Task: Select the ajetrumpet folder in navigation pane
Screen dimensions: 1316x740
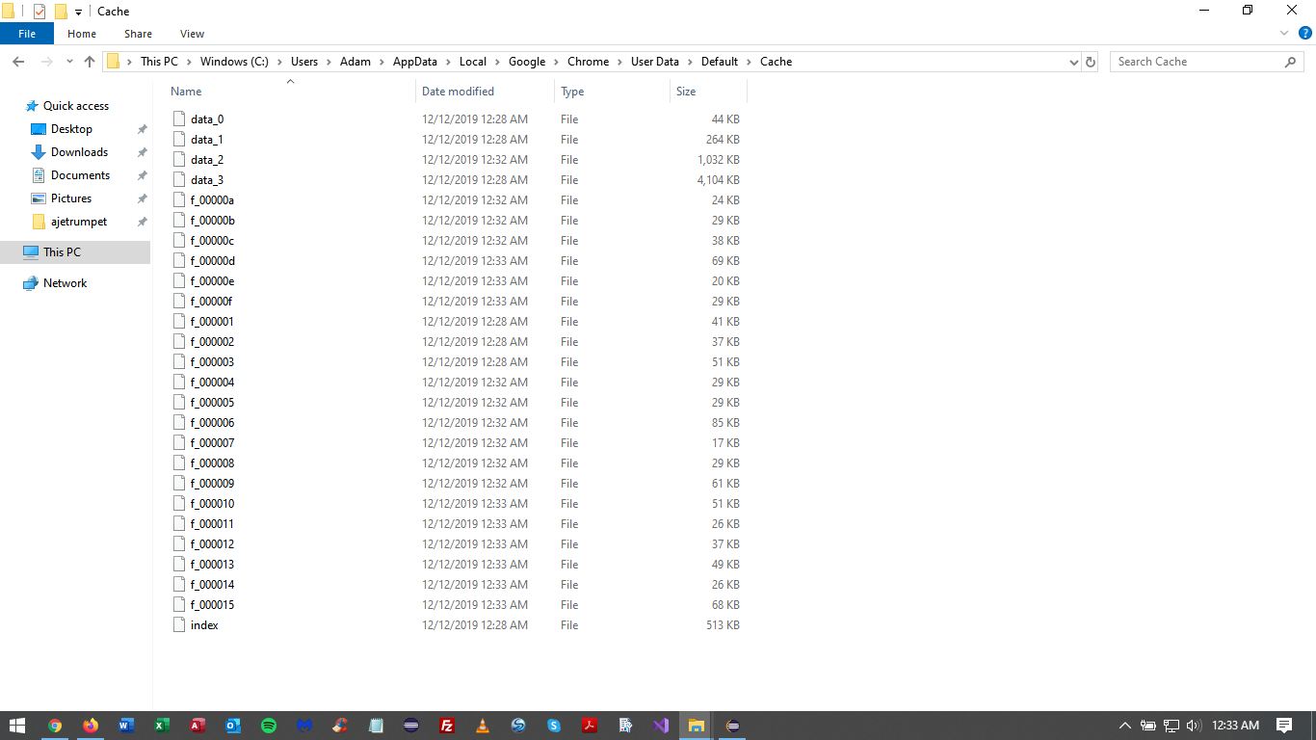Action: point(79,222)
